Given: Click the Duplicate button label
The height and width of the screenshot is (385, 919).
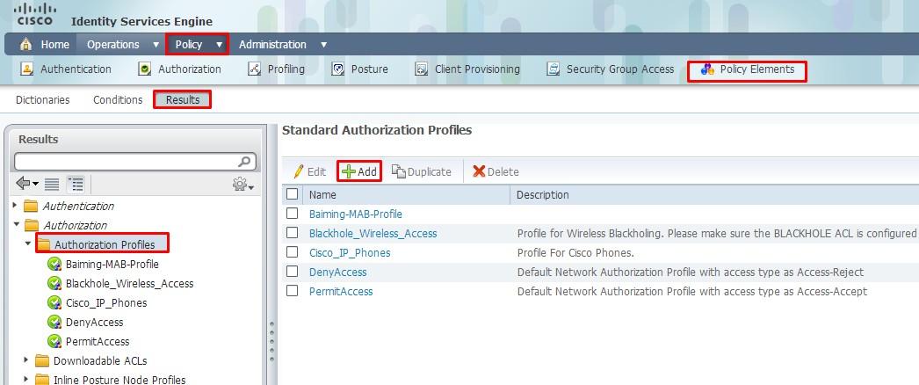Looking at the screenshot, I should click(x=429, y=171).
